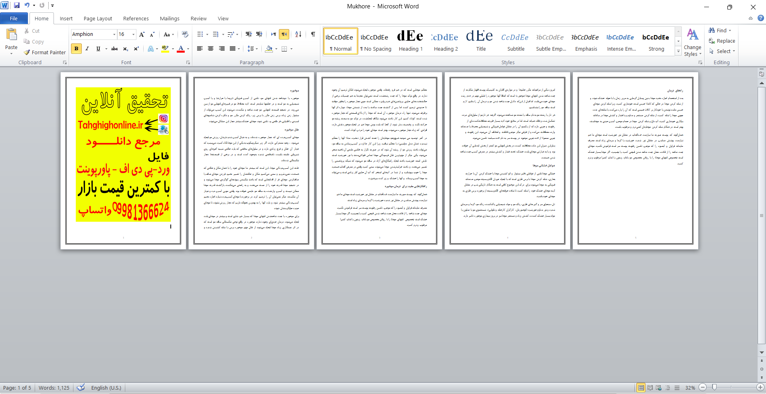Apply Heading 1 style
The image size is (766, 394).
click(411, 41)
